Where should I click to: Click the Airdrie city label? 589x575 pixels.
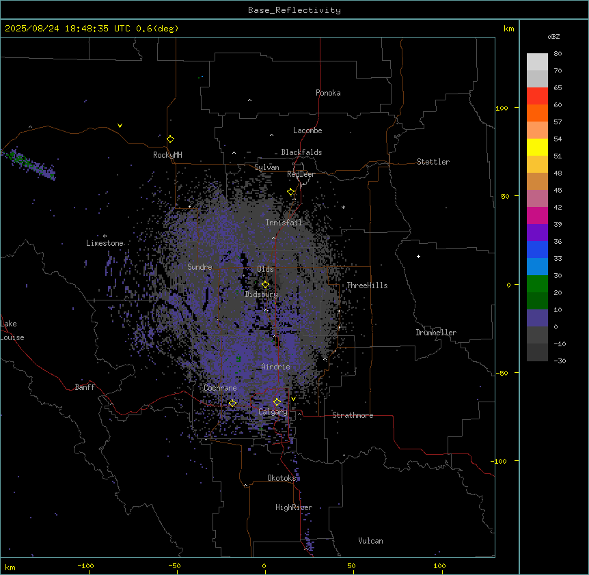click(x=276, y=367)
